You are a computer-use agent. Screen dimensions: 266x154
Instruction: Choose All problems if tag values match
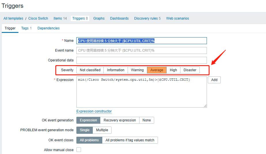pos(130,140)
